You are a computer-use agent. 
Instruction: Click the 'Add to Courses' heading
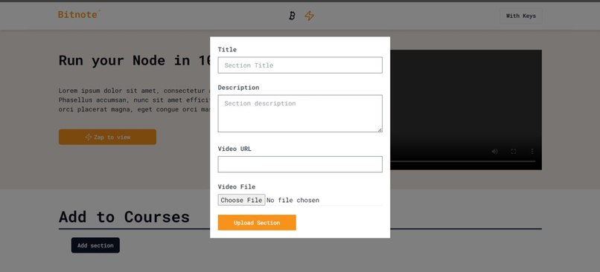click(124, 216)
